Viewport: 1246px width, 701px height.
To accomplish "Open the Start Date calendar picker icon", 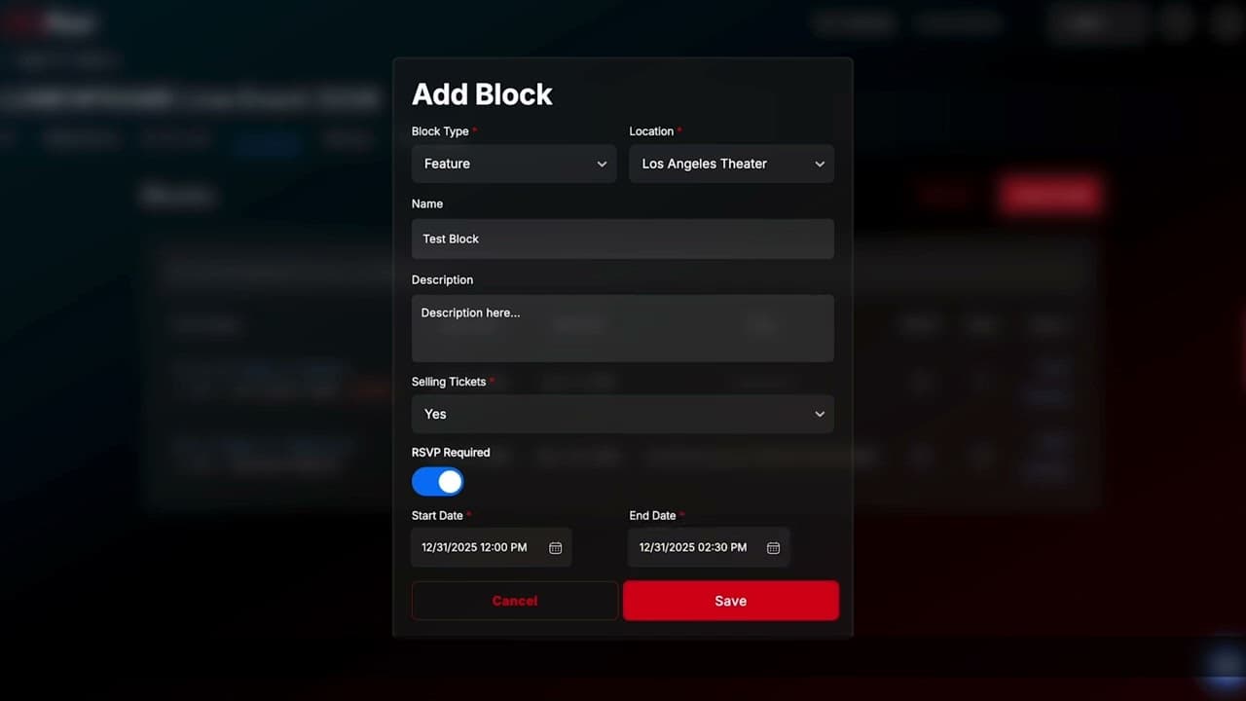I will point(555,548).
